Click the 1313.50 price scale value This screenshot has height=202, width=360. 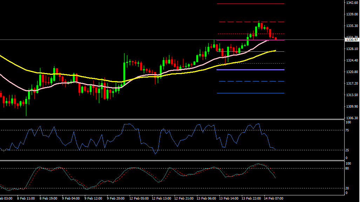[352, 95]
